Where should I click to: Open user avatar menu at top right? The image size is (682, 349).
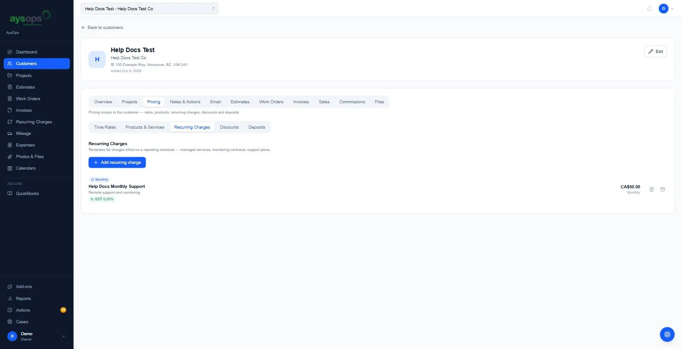(666, 8)
